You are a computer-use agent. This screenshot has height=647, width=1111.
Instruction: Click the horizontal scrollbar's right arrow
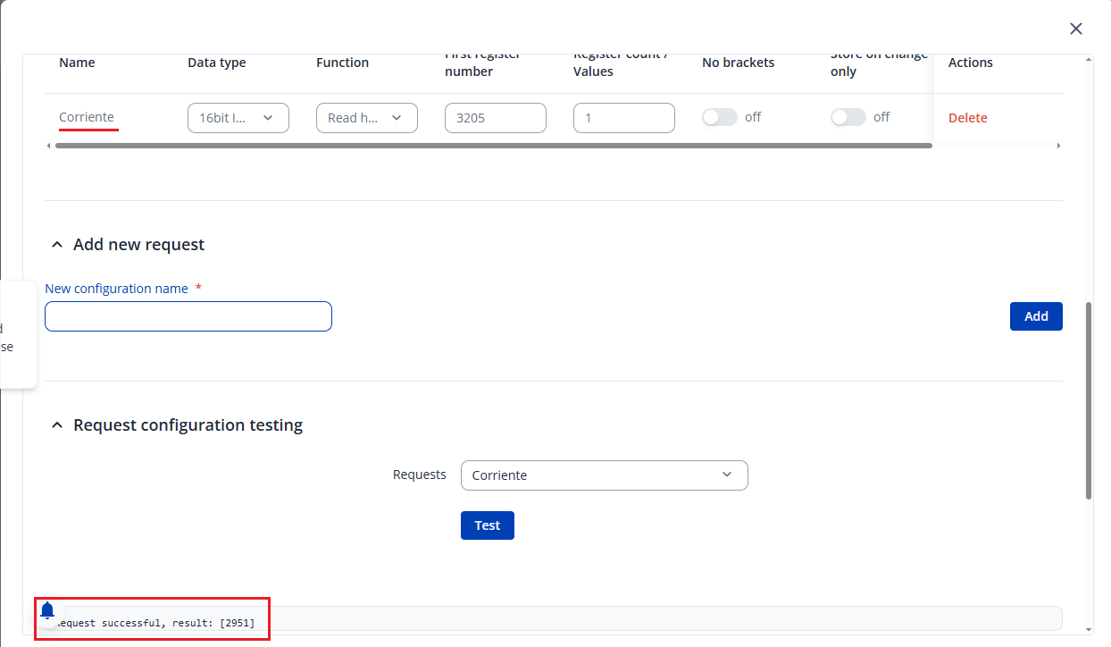pyautogui.click(x=1058, y=146)
